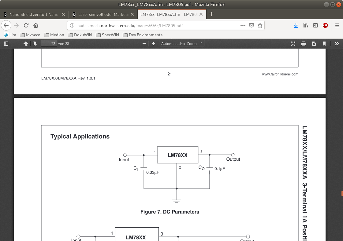Close the Laser sinnvoll tab
The height and width of the screenshot is (241, 343).
coord(132,14)
